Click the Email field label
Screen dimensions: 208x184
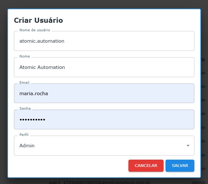point(24,83)
